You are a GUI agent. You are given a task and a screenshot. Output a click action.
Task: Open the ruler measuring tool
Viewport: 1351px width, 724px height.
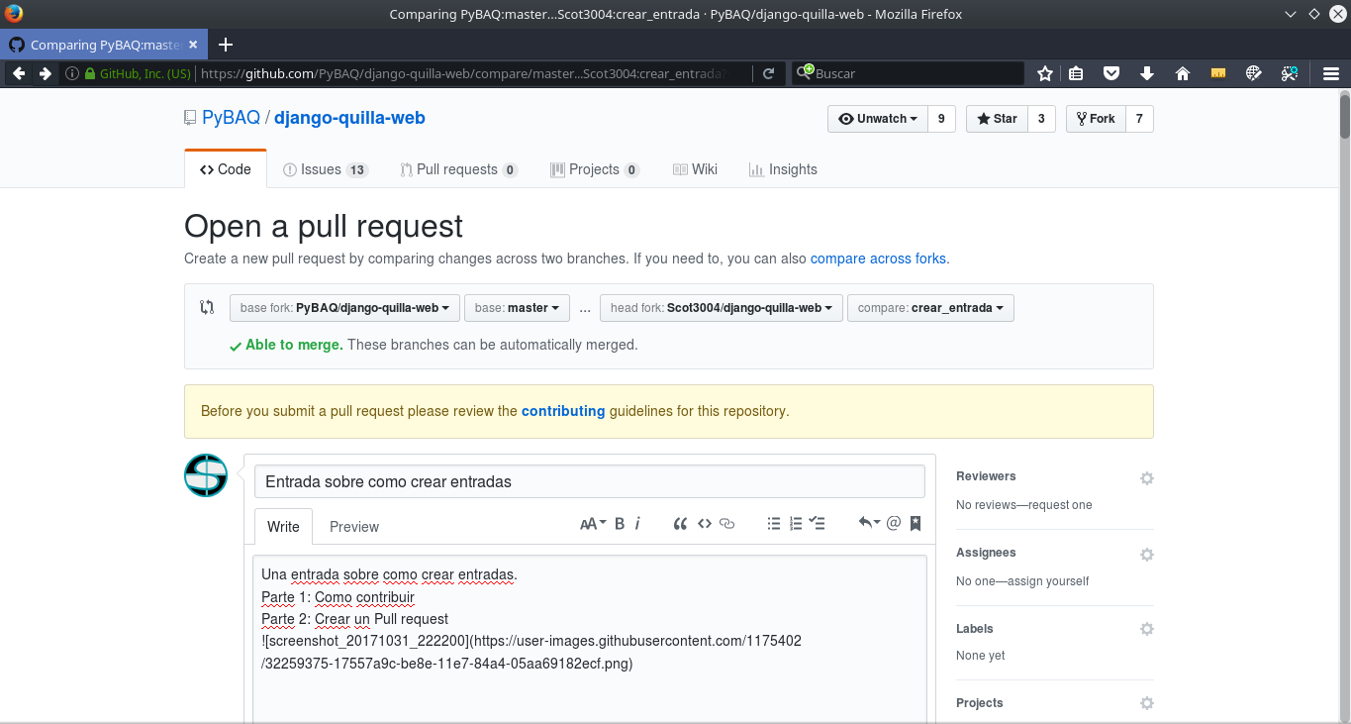click(1218, 73)
